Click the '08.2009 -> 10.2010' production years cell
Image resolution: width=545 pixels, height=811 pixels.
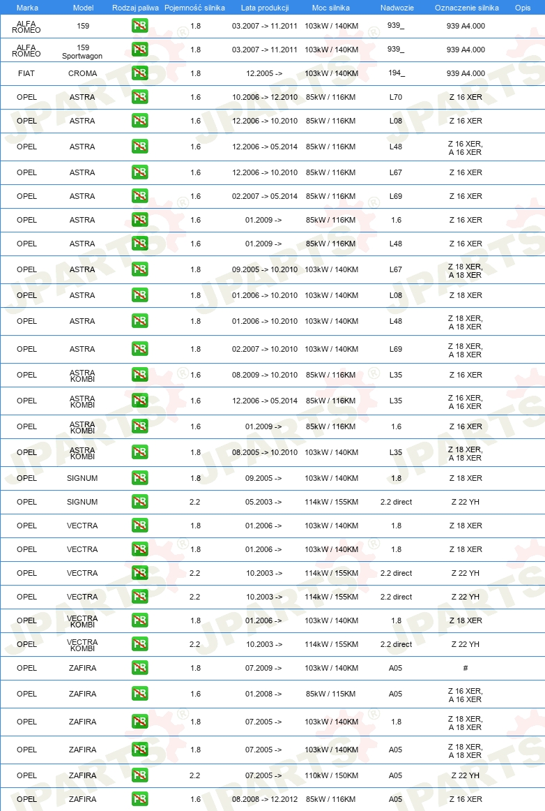coord(265,375)
